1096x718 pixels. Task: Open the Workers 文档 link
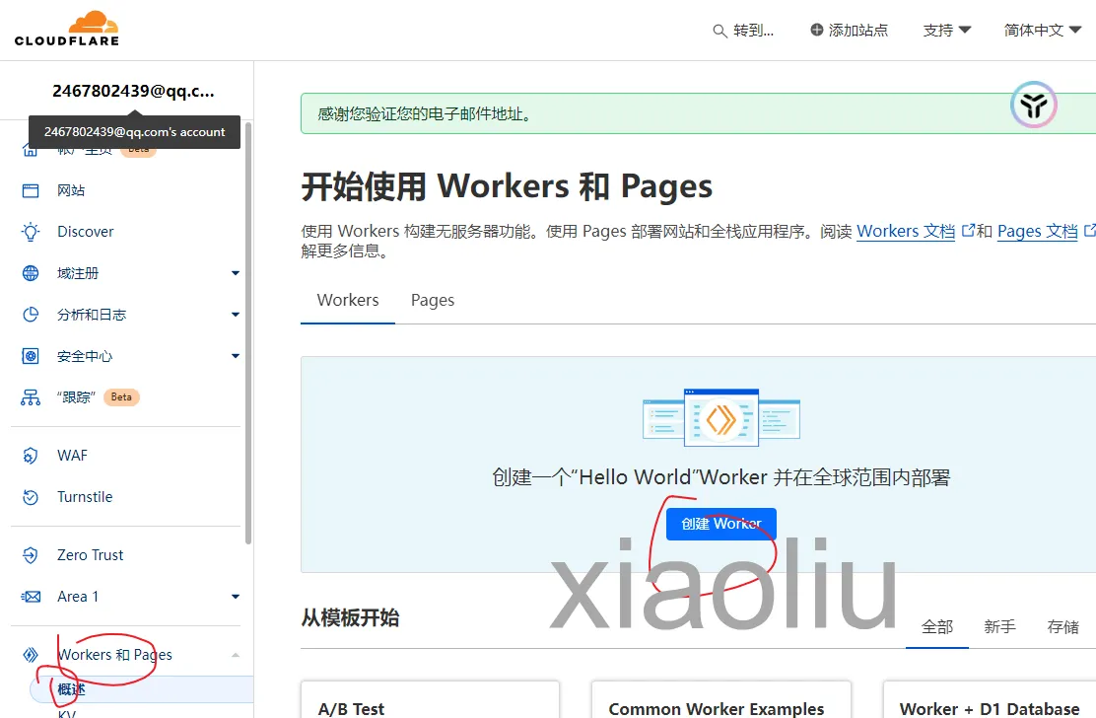coord(905,232)
